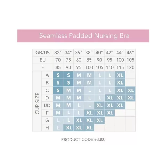Select the cup size A row label
Image resolution: width=168 pixels, height=168 pixels.
(x=47, y=75)
